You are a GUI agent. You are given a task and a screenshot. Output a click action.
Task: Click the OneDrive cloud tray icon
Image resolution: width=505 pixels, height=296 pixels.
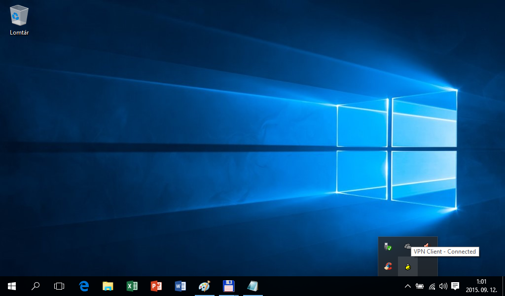(x=407, y=245)
